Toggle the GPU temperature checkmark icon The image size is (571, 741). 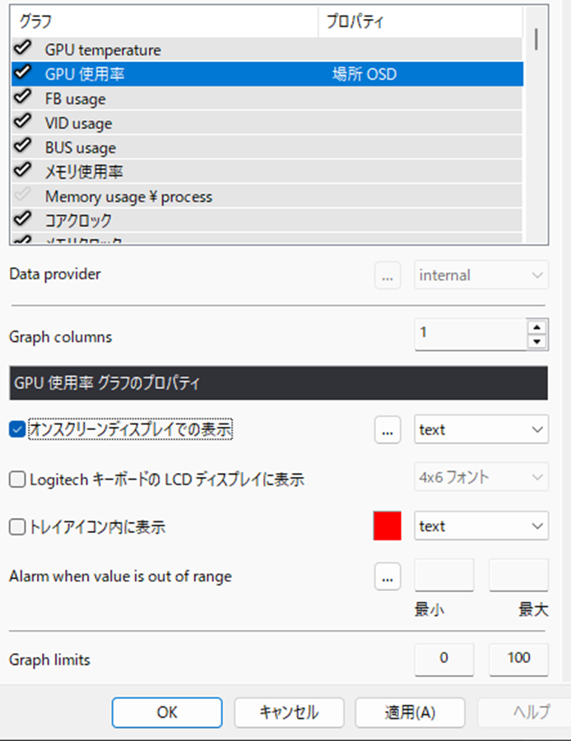[21, 49]
